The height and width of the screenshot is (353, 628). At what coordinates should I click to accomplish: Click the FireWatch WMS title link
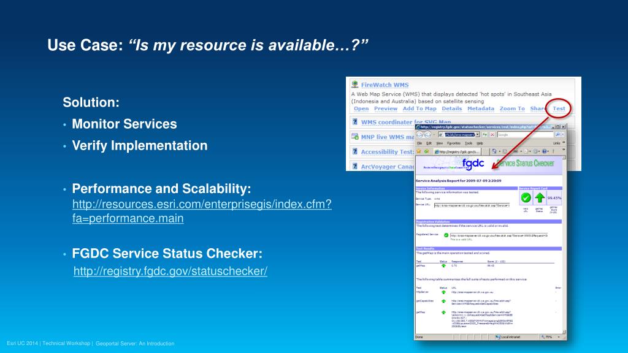385,85
